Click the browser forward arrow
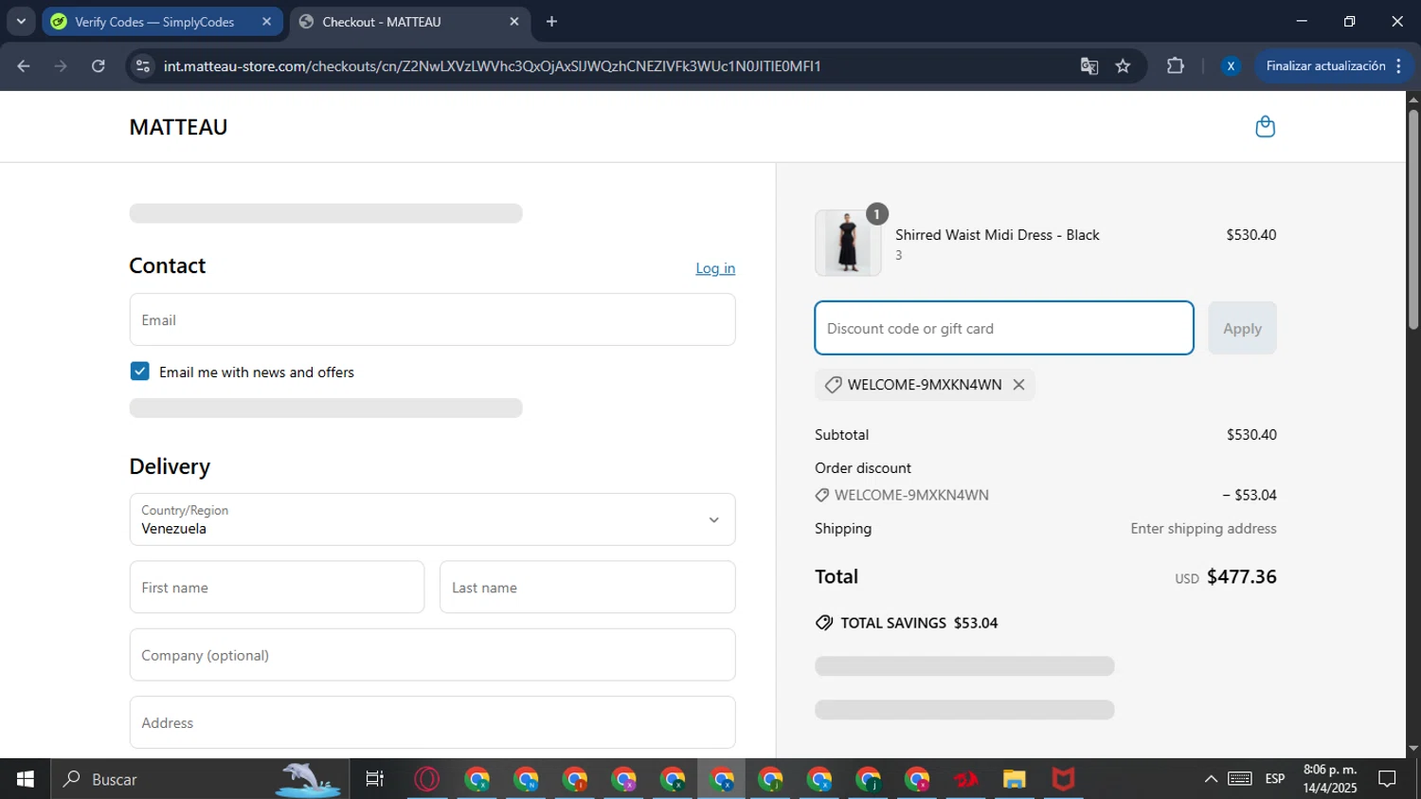 point(61,66)
